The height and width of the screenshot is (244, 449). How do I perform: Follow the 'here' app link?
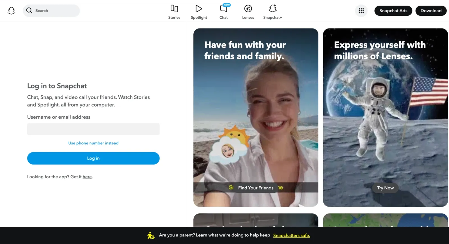[x=87, y=177]
